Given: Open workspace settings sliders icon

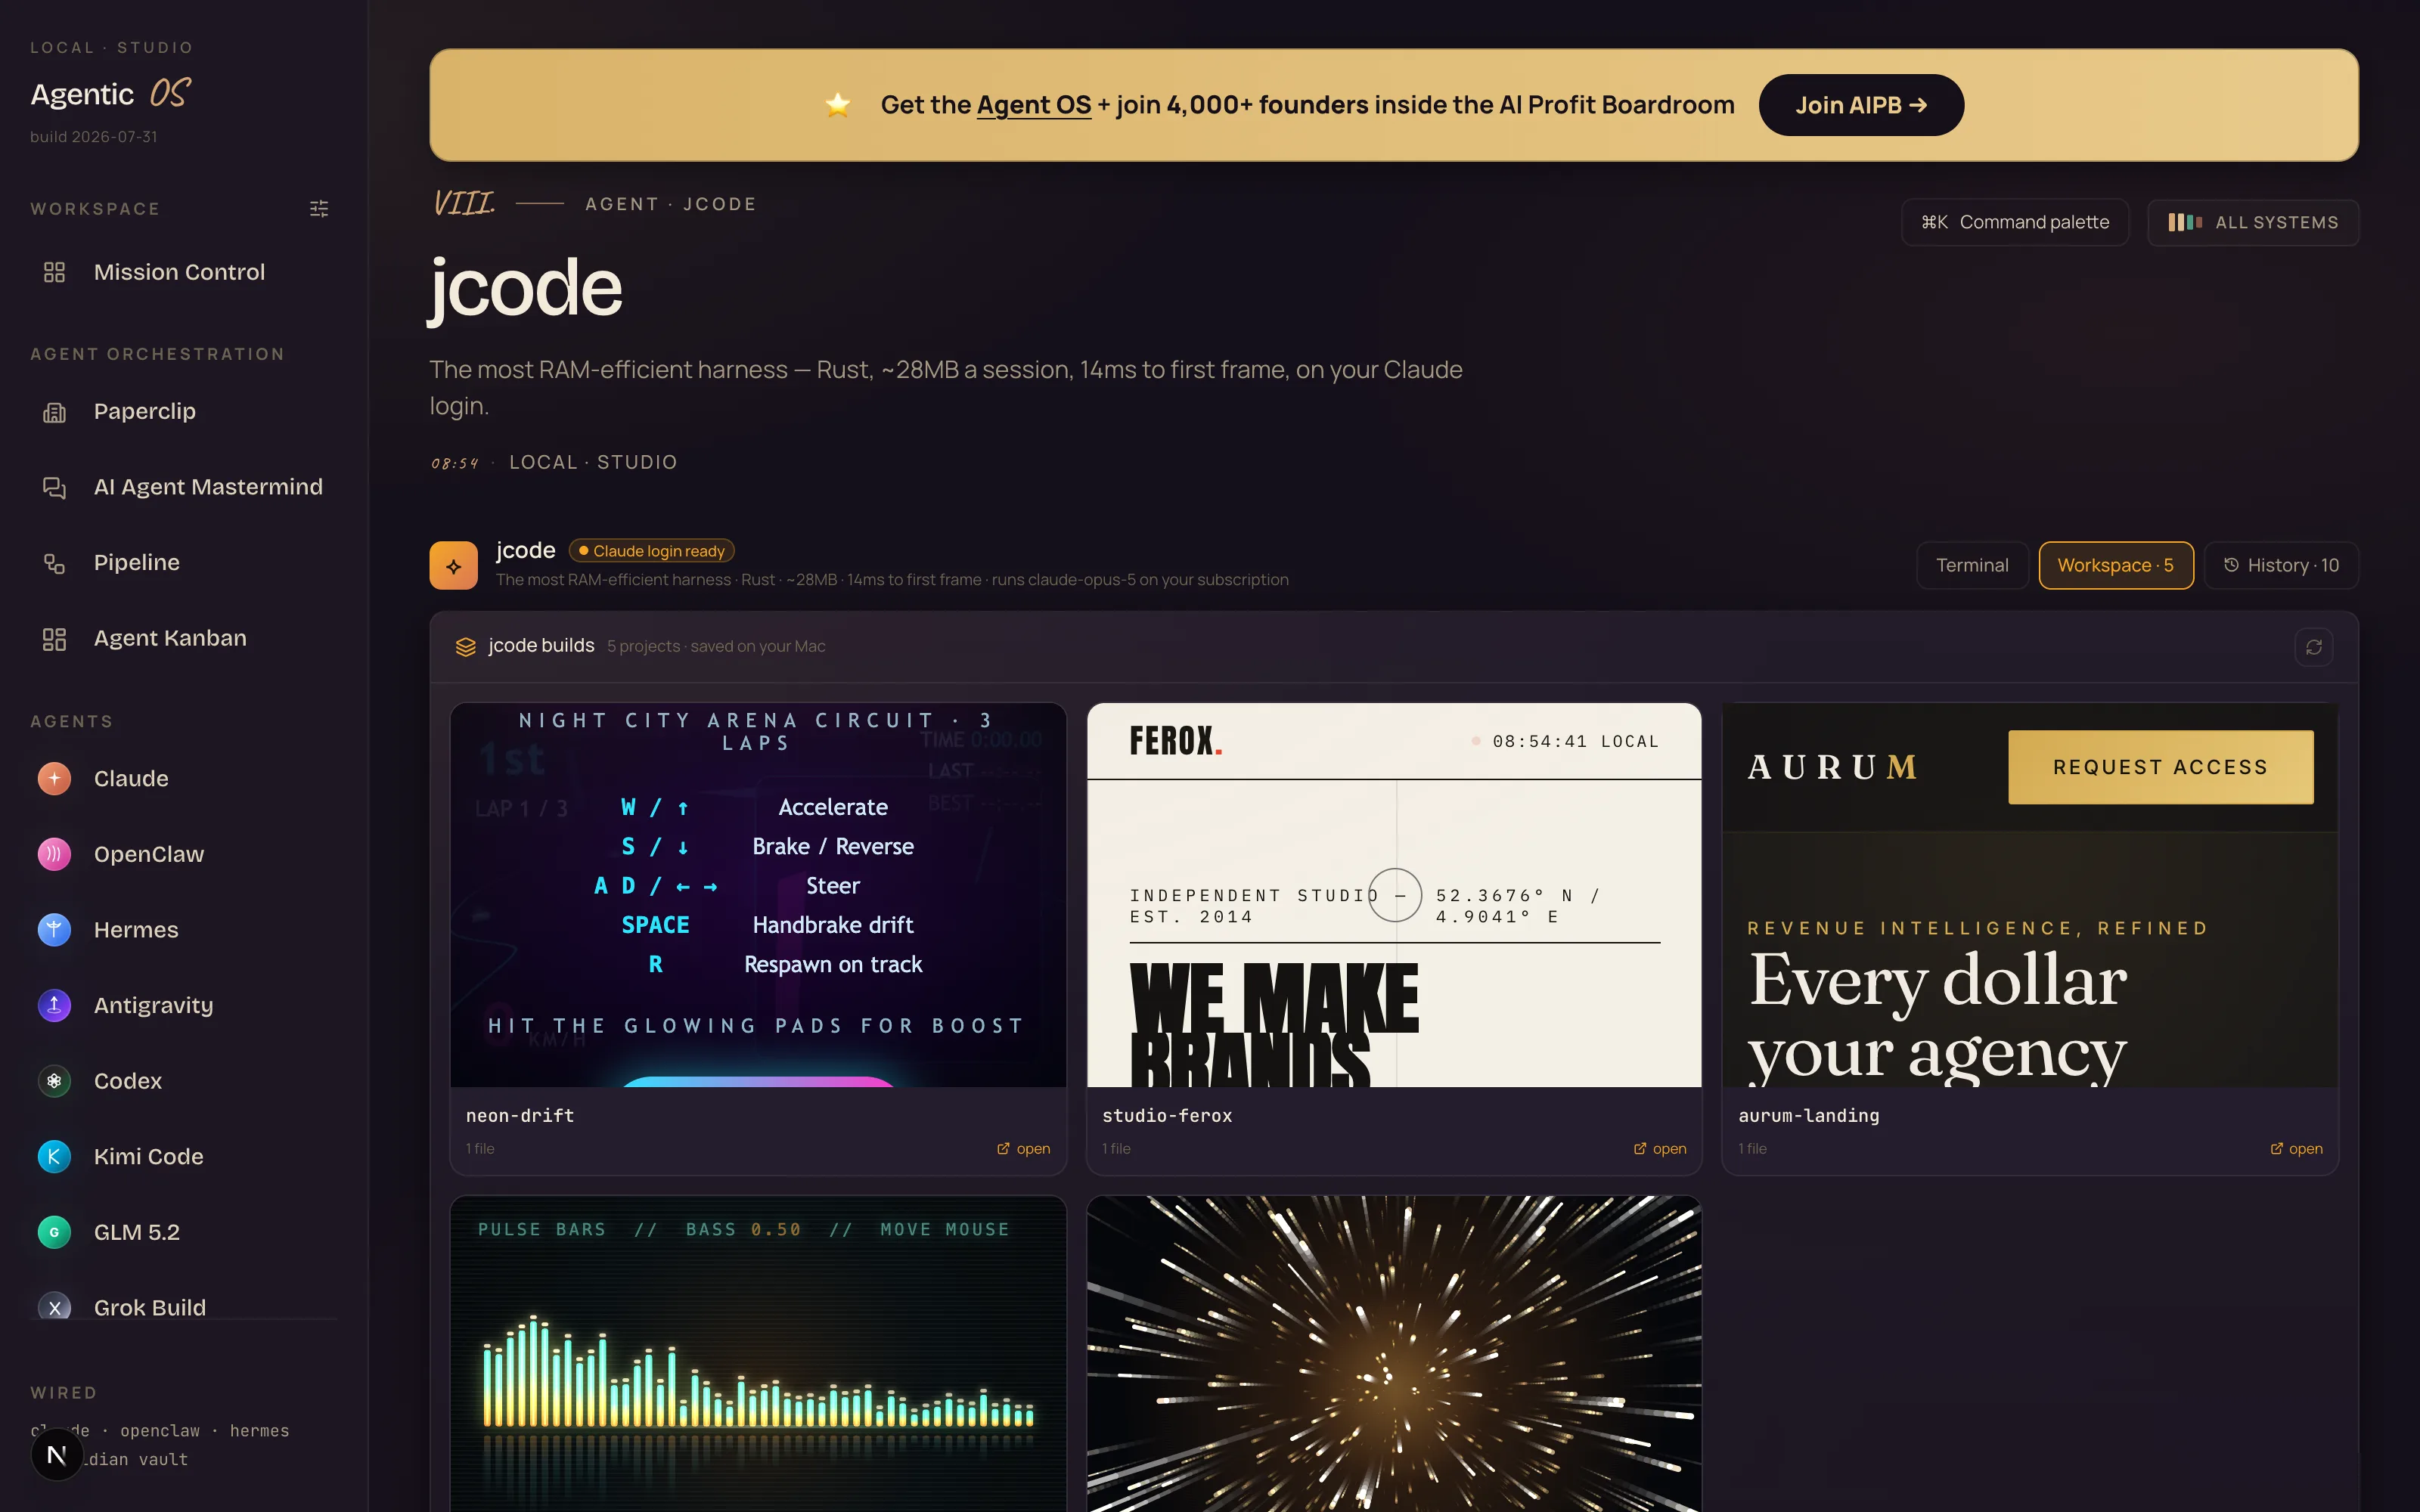Looking at the screenshot, I should tap(319, 209).
